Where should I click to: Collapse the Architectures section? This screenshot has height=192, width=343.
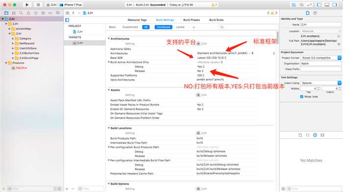(x=109, y=39)
